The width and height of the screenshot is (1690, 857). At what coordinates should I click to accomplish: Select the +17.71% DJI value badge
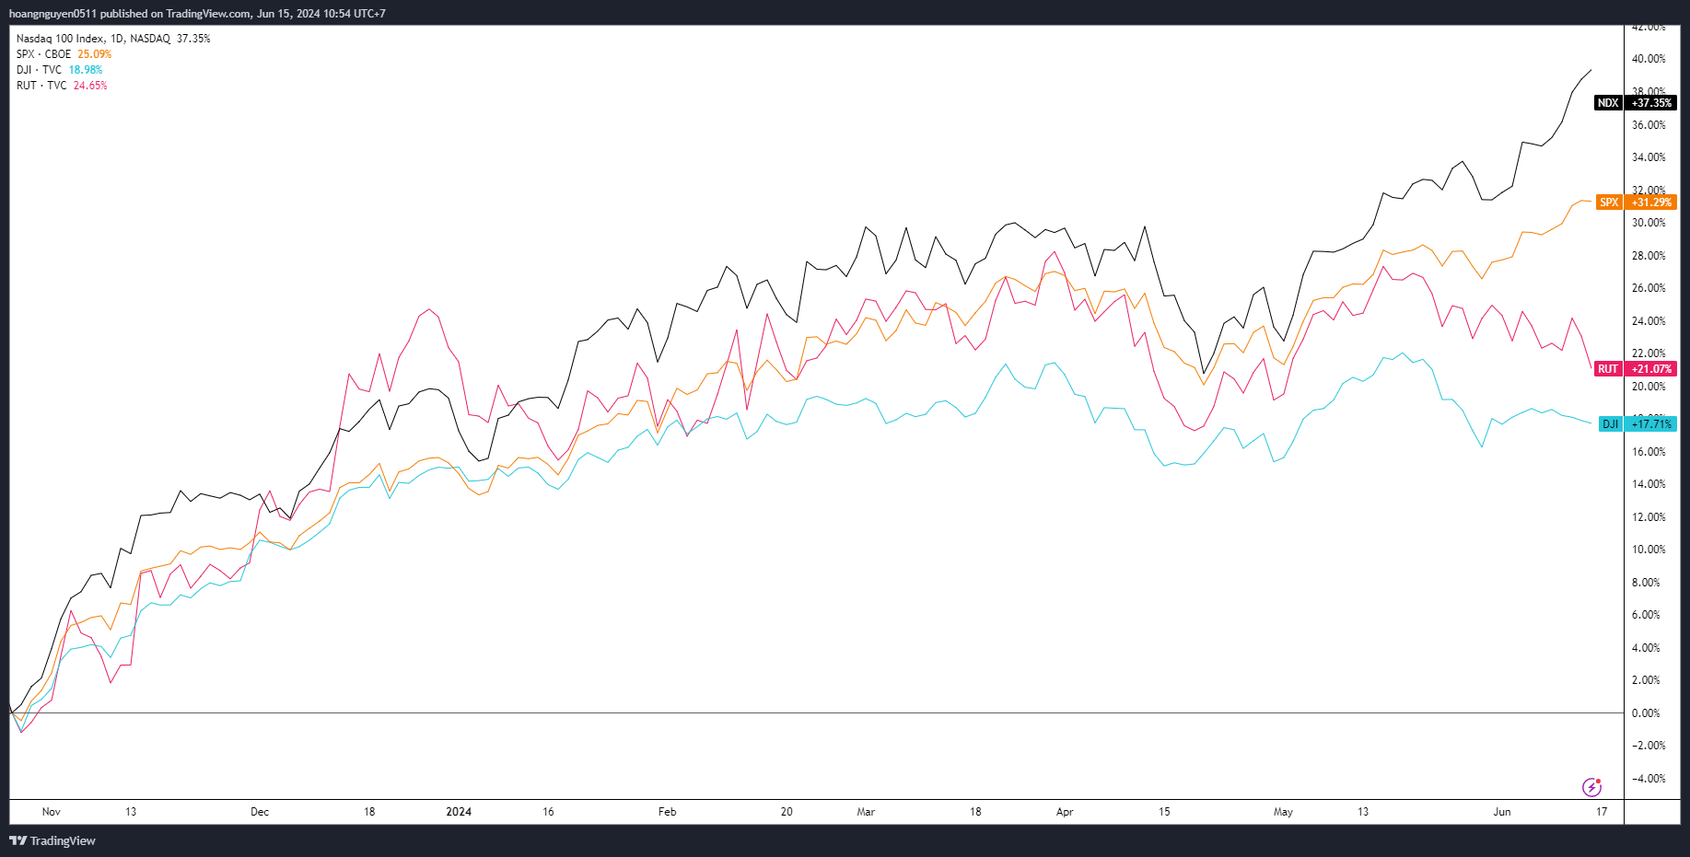pyautogui.click(x=1651, y=424)
